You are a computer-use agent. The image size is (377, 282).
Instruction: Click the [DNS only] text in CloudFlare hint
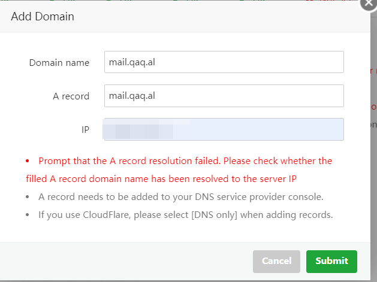coord(214,215)
